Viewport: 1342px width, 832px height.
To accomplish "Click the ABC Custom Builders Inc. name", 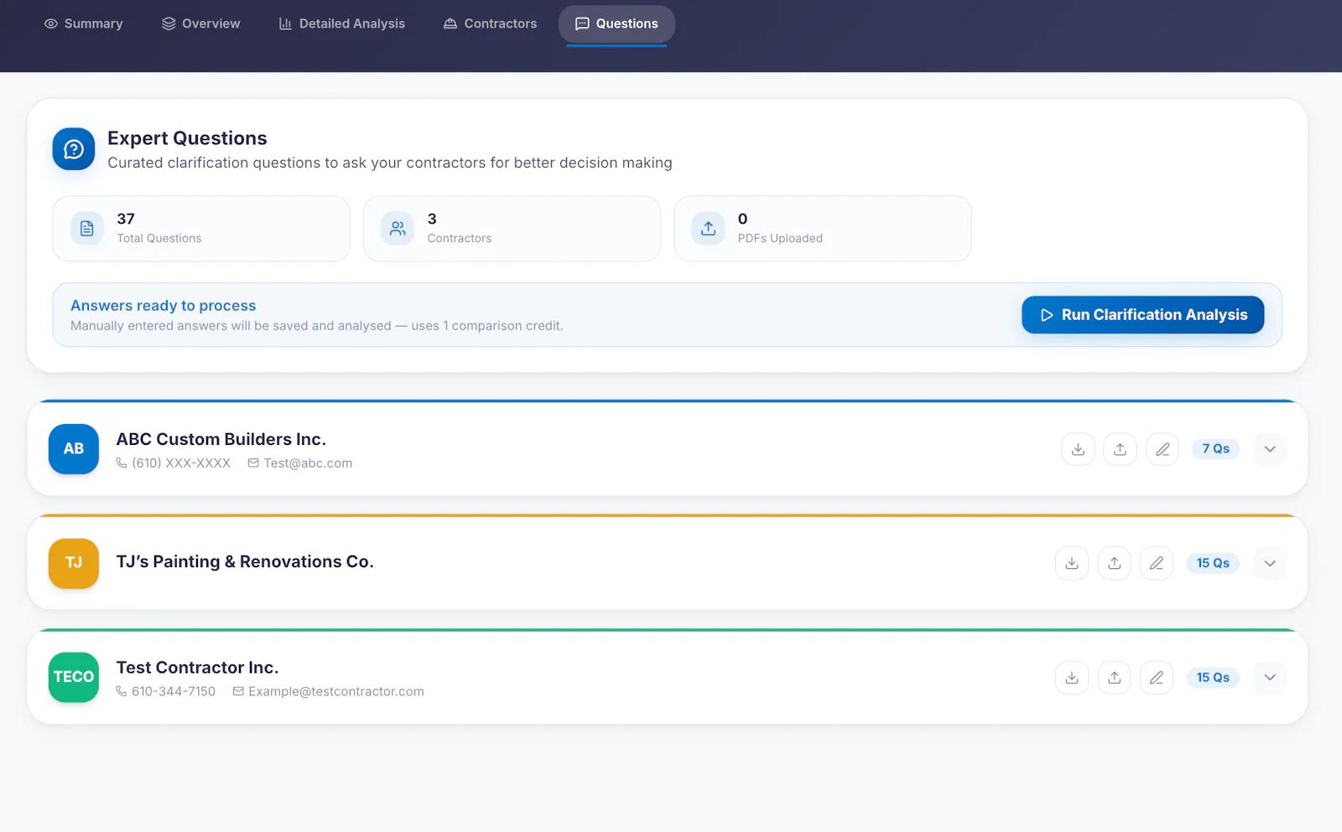I will click(x=221, y=439).
